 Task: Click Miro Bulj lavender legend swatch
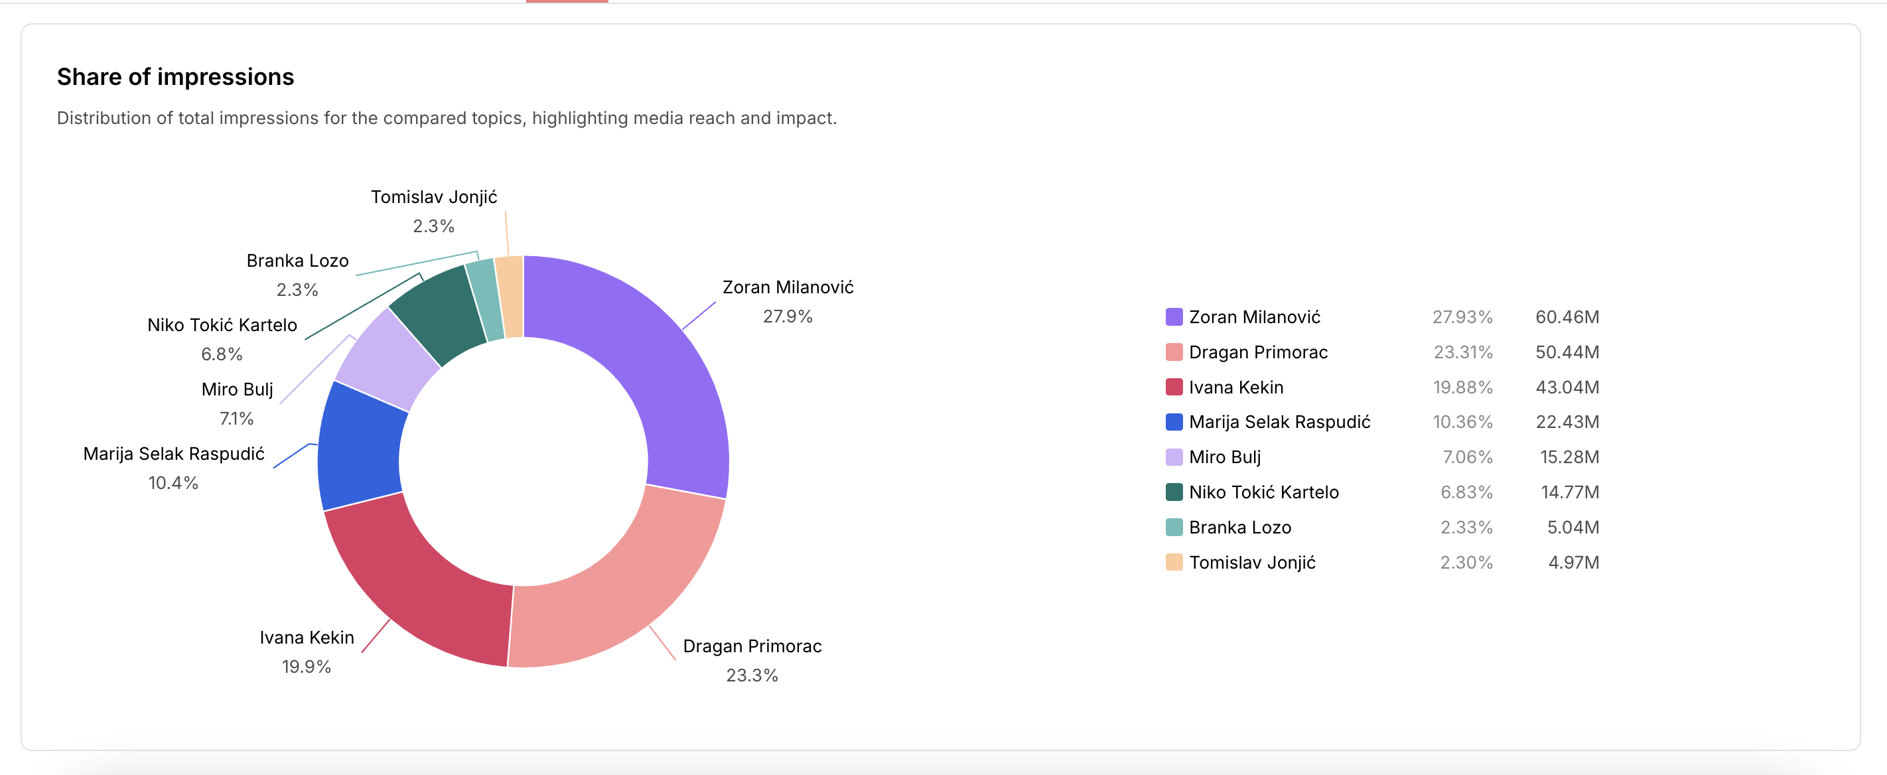[x=1174, y=457]
